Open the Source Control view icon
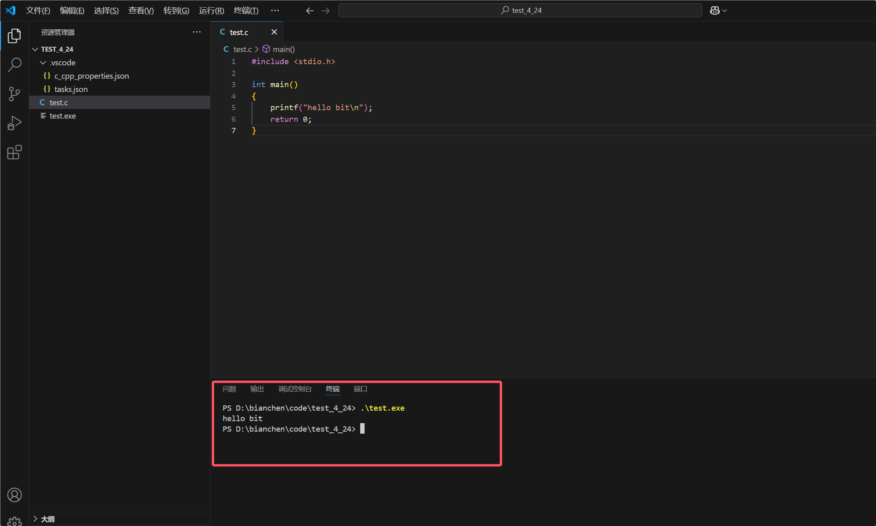 pyautogui.click(x=14, y=94)
